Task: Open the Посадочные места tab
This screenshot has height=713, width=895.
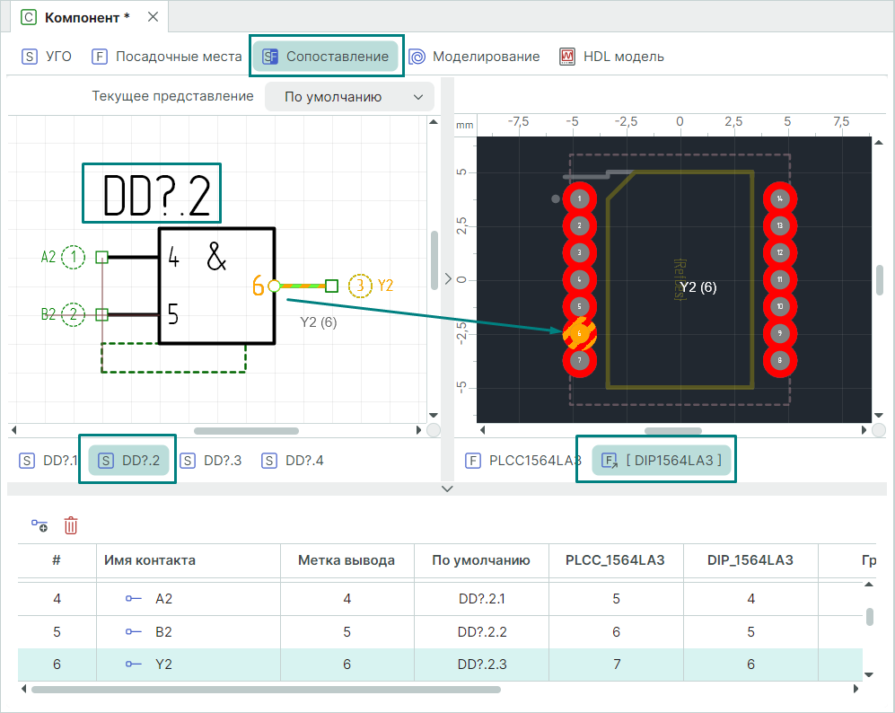Action: [167, 57]
